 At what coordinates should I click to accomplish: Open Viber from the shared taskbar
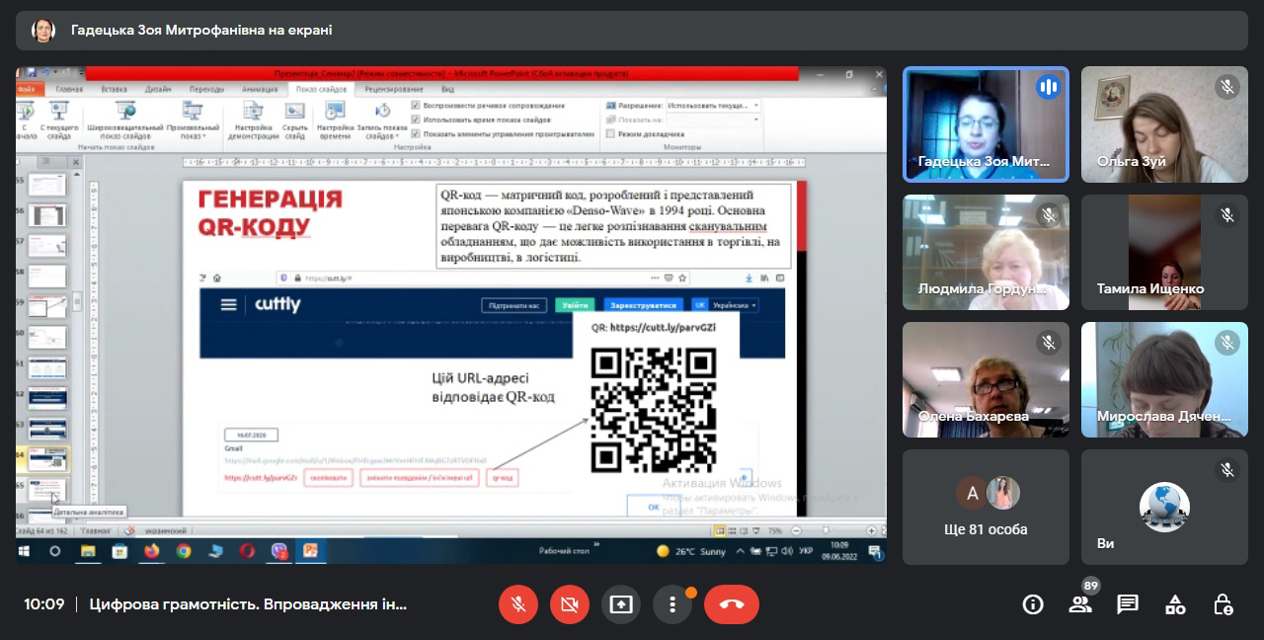click(278, 551)
